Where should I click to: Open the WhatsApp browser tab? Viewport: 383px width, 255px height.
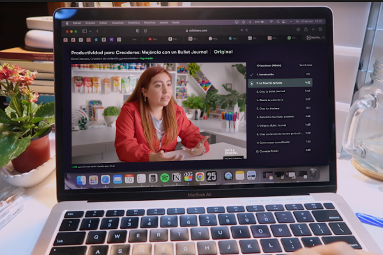coord(292,38)
